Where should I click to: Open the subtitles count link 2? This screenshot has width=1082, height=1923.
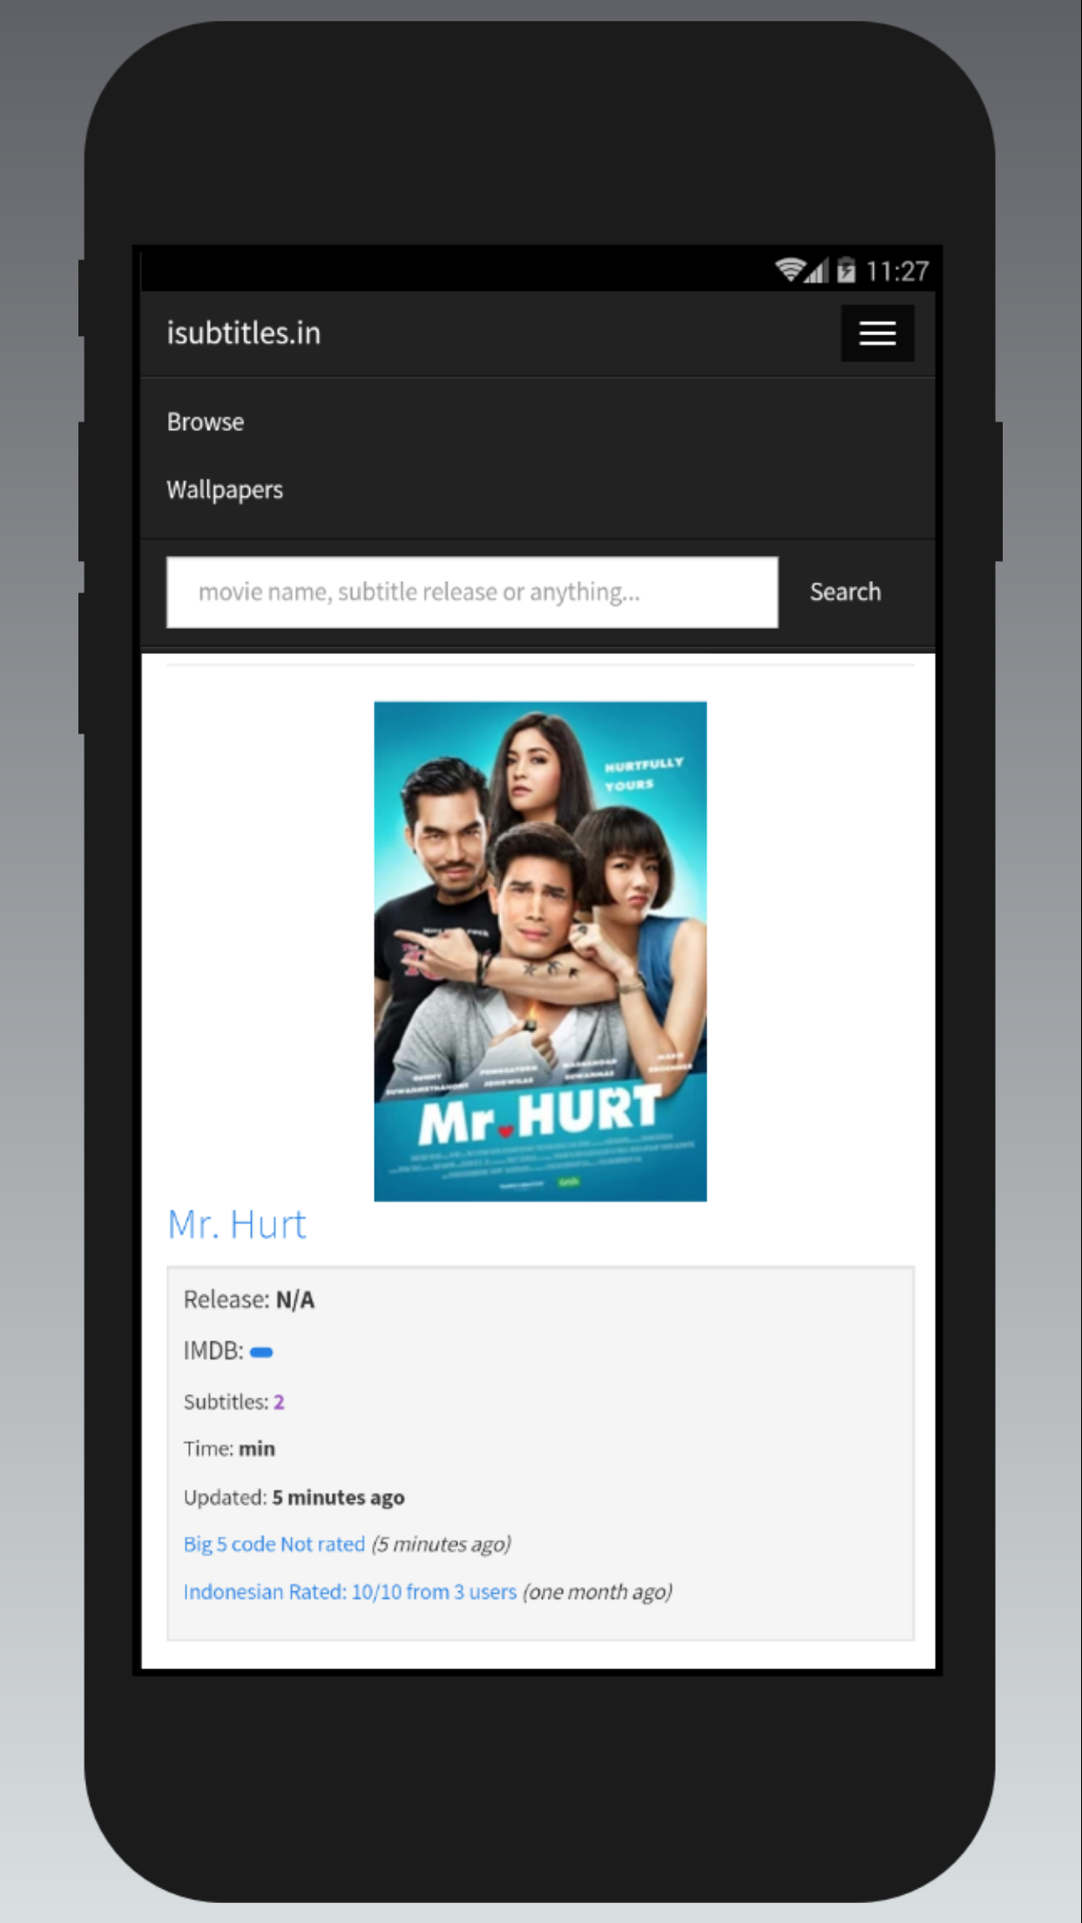(279, 1402)
